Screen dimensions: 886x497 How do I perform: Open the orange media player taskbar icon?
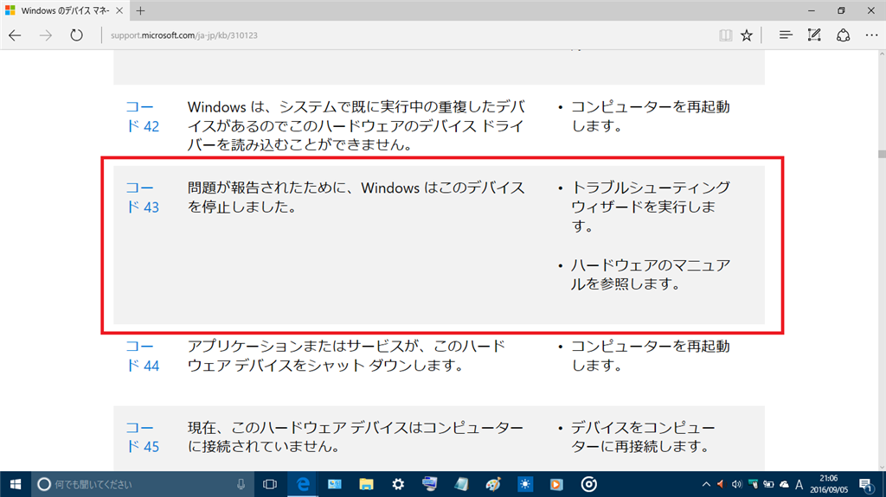556,484
